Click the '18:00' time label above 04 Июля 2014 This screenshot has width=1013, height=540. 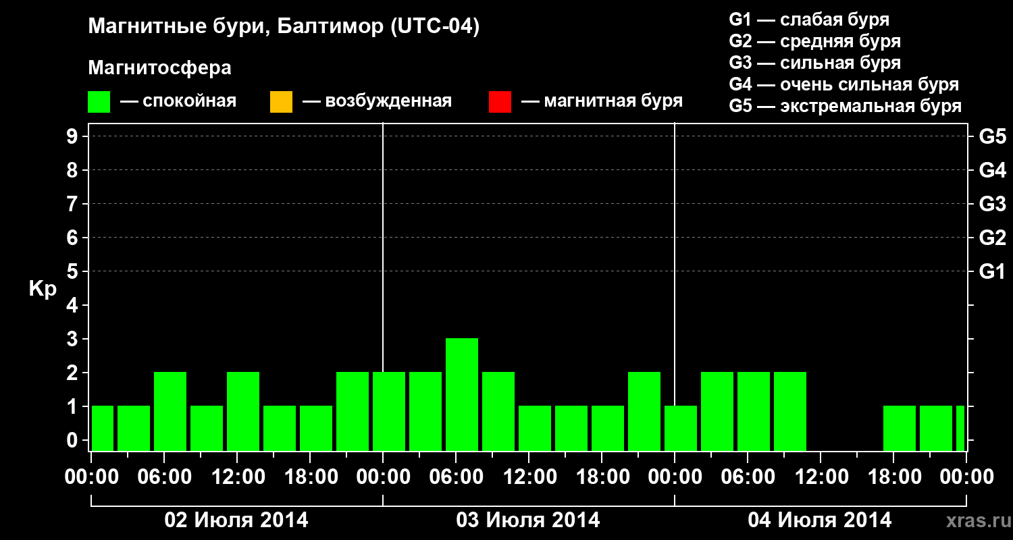pyautogui.click(x=893, y=477)
